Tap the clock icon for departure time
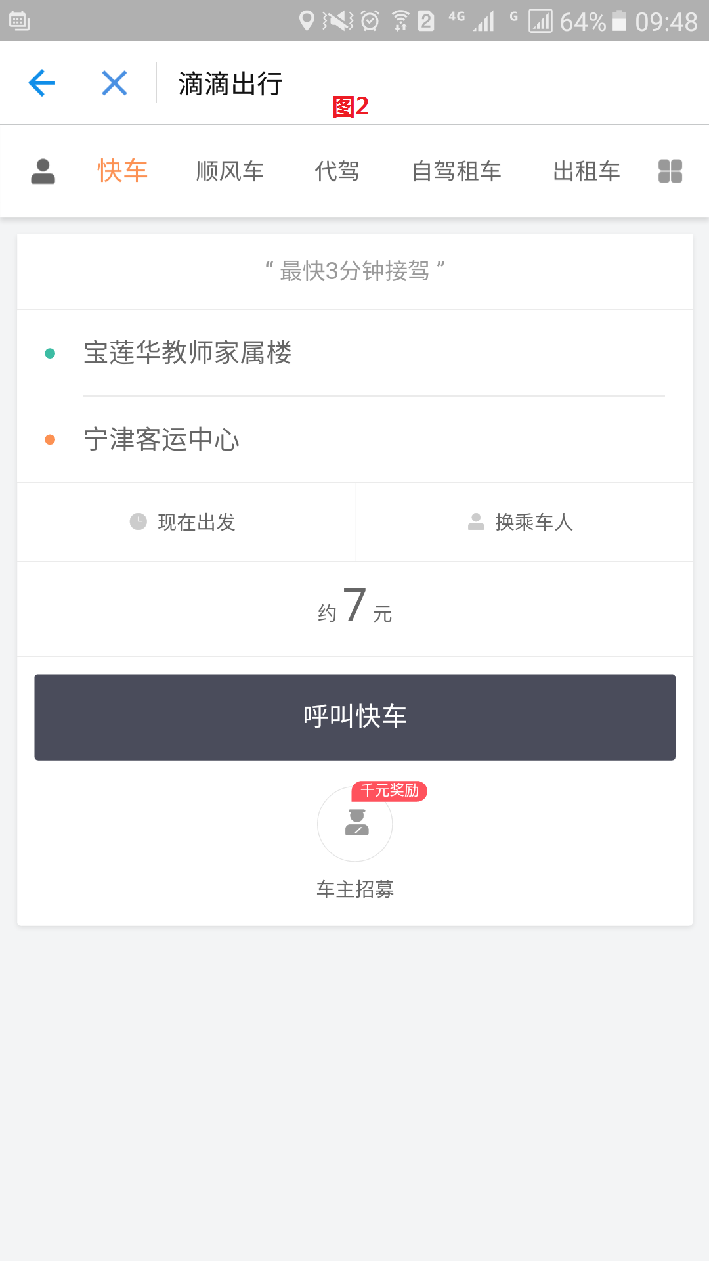Screen dimensions: 709x1261 click(139, 521)
